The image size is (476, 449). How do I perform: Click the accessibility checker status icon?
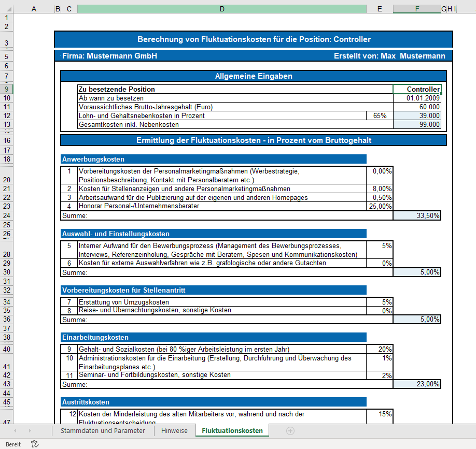pos(35,444)
